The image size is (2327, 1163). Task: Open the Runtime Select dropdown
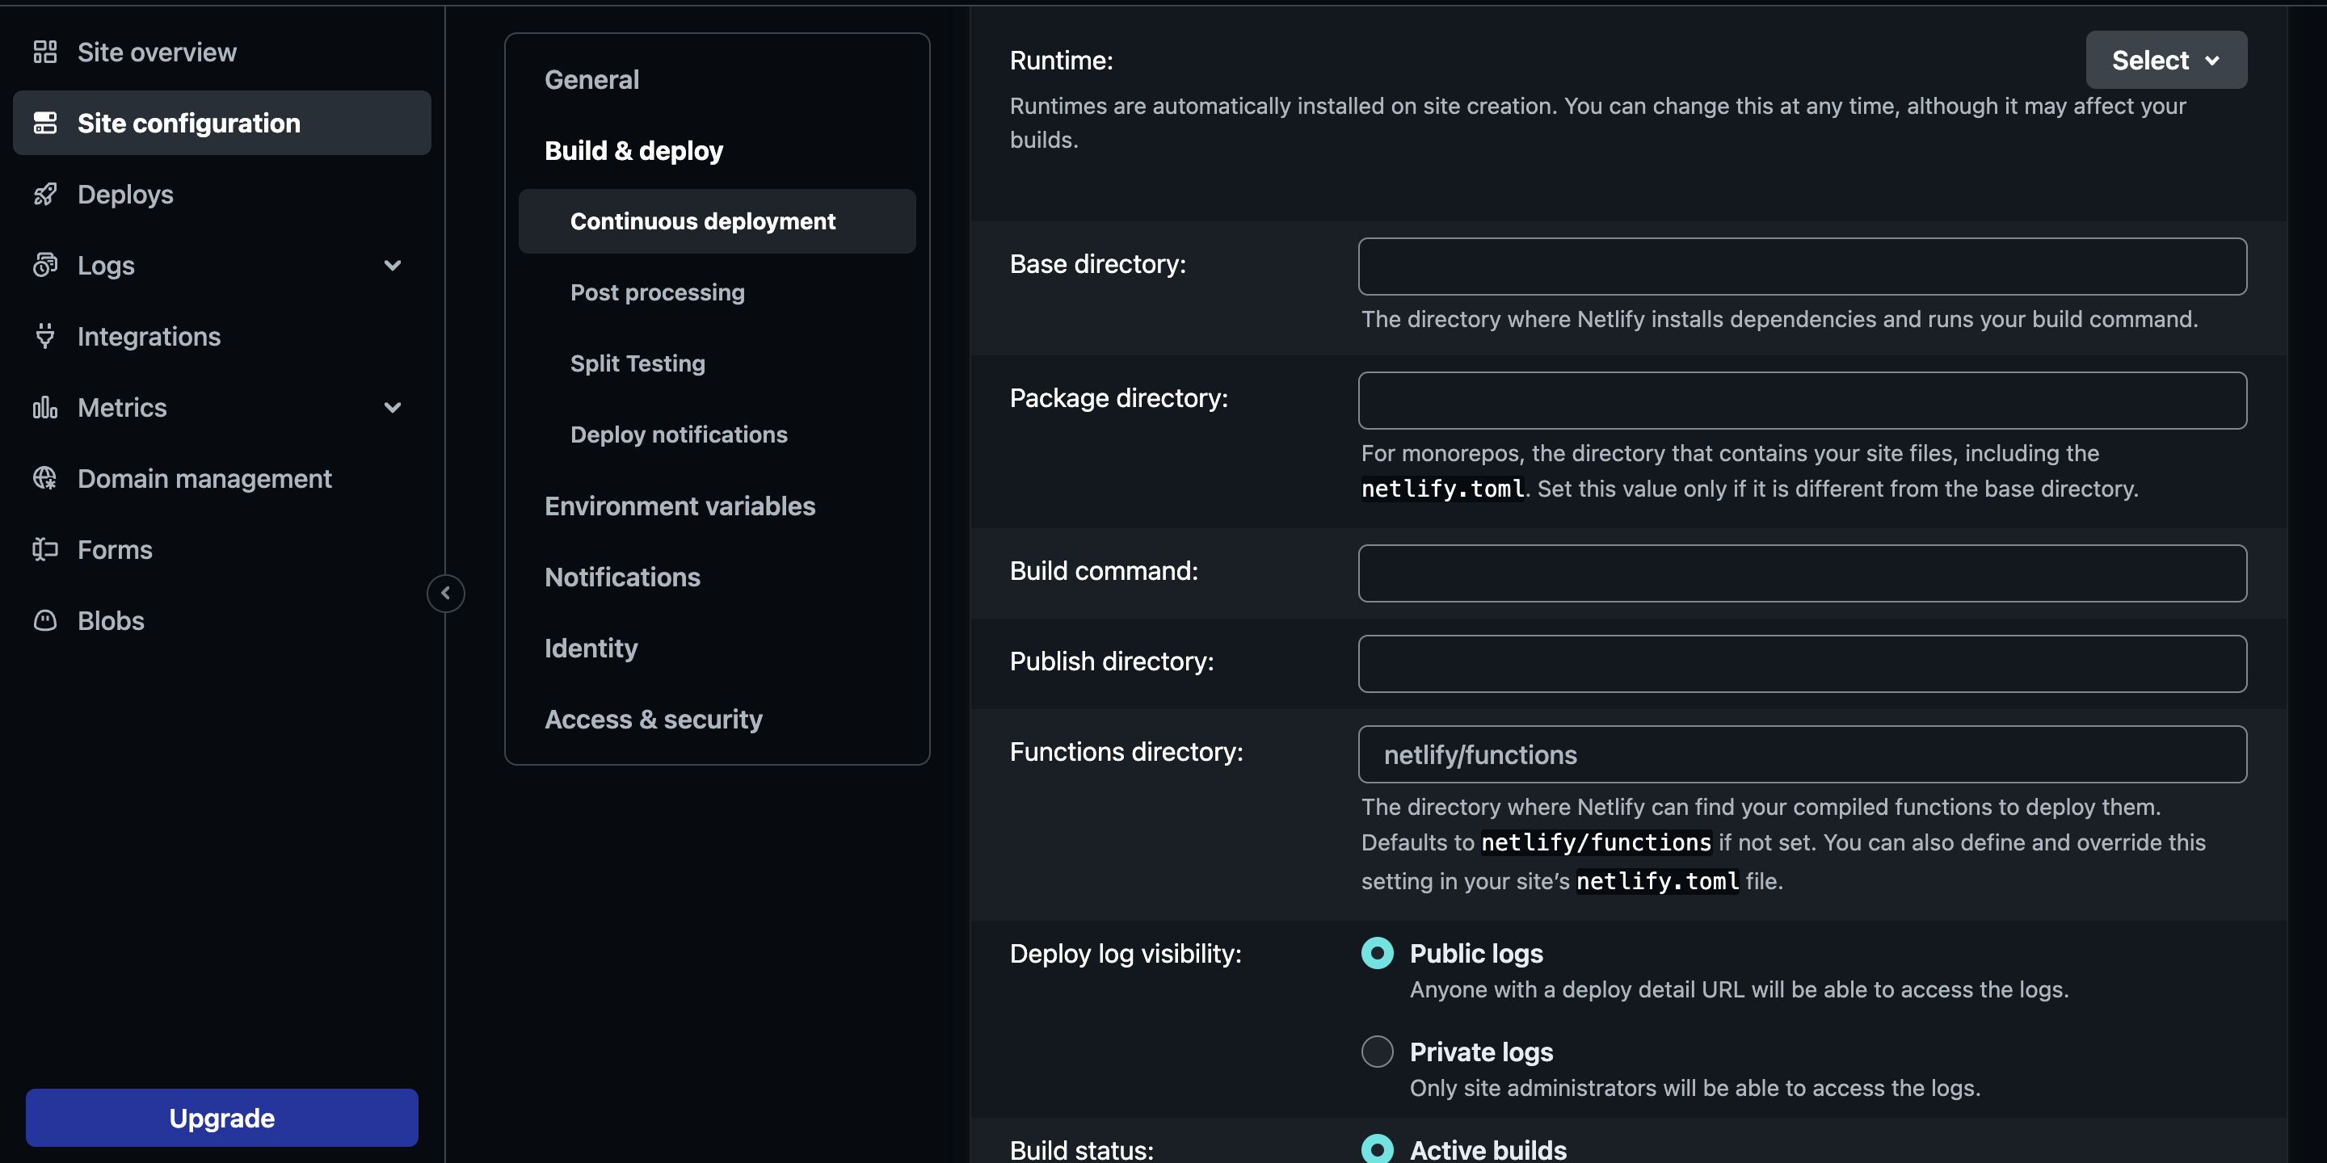click(2166, 61)
